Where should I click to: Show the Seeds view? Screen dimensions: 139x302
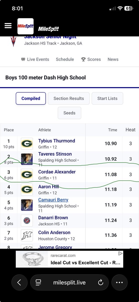coord(69,113)
